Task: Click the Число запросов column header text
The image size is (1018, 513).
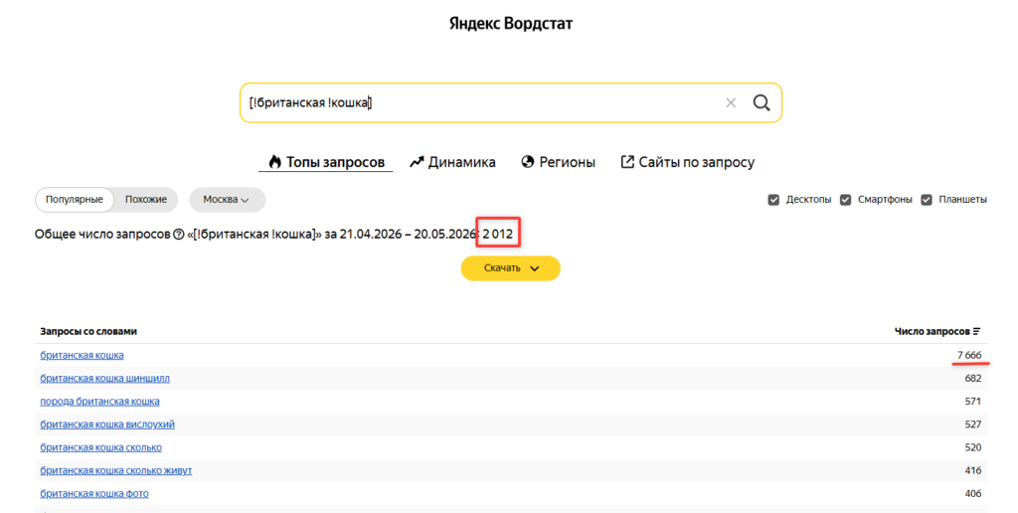Action: [932, 331]
